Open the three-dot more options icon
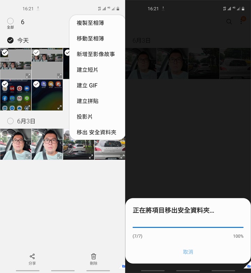 pyautogui.click(x=241, y=22)
